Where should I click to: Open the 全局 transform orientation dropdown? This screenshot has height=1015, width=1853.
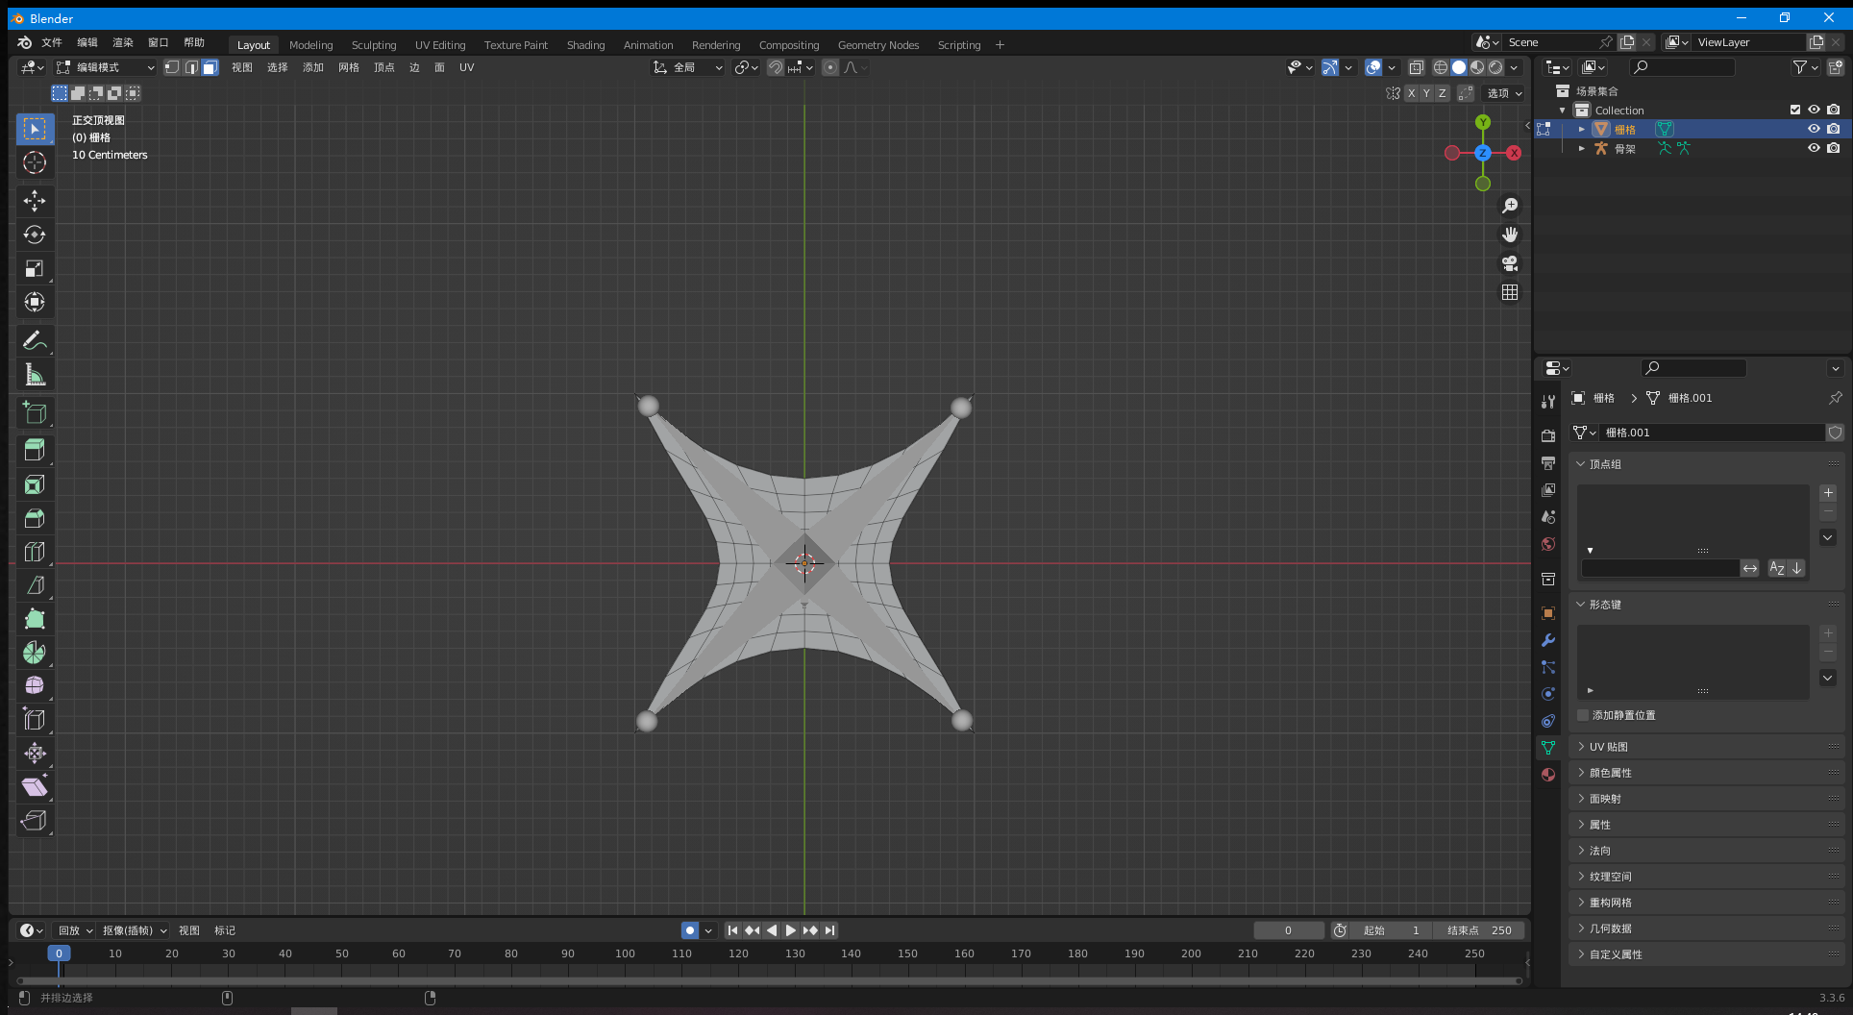point(688,67)
